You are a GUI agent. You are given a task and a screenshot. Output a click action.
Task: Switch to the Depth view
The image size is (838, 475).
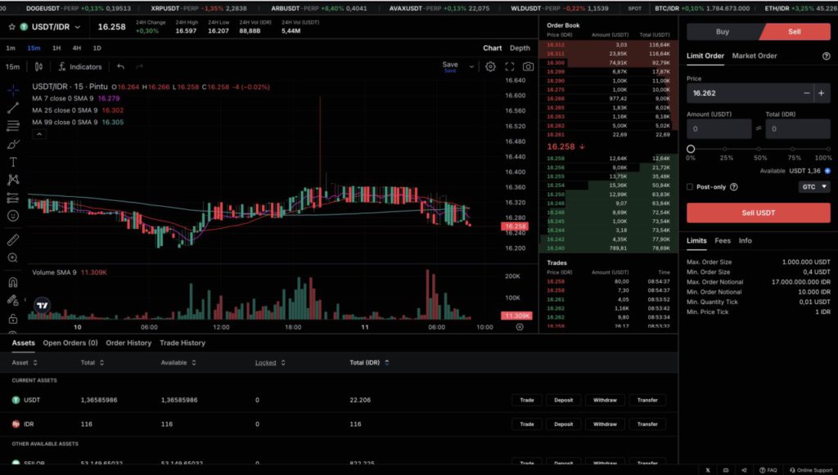click(520, 48)
